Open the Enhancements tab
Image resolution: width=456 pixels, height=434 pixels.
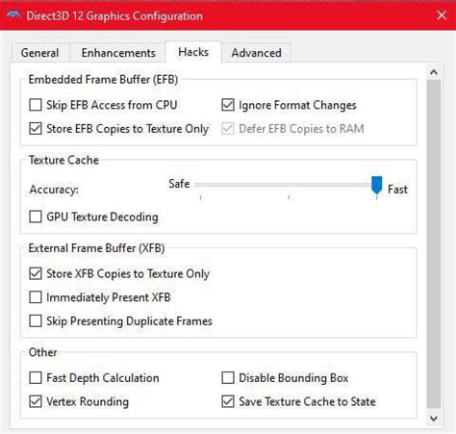118,53
